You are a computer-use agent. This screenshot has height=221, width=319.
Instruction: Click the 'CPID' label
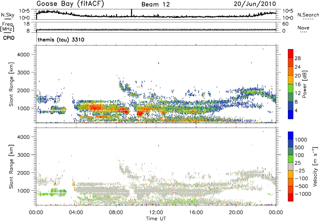(9, 38)
